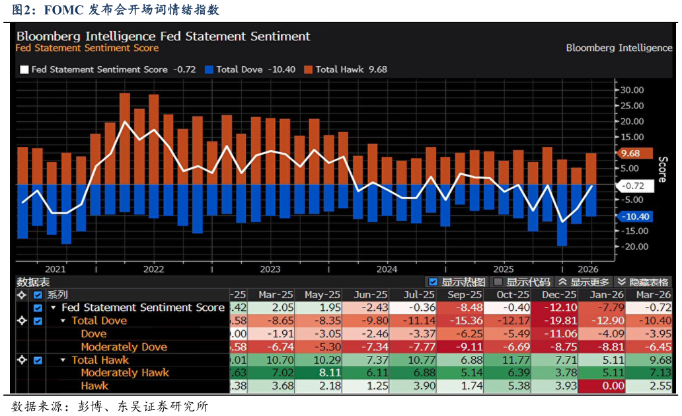Click double-chevron down icon for 隐藏表格
This screenshot has width=682, height=416.
coord(621,282)
